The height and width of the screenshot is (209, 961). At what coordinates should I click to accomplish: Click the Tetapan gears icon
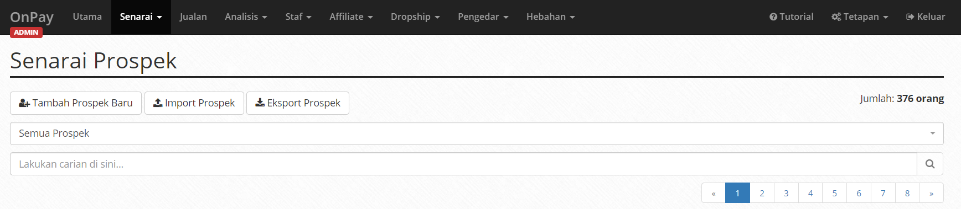click(836, 17)
